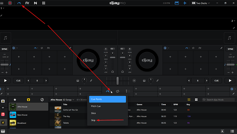
Task: Edit left deck pads with pencil icon
Action: (70, 48)
